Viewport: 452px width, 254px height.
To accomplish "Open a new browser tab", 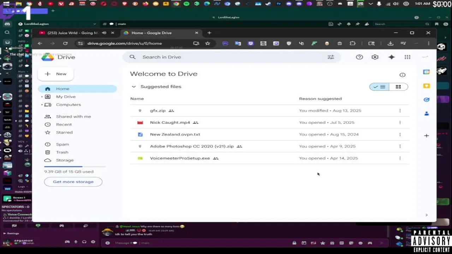I will (209, 33).
